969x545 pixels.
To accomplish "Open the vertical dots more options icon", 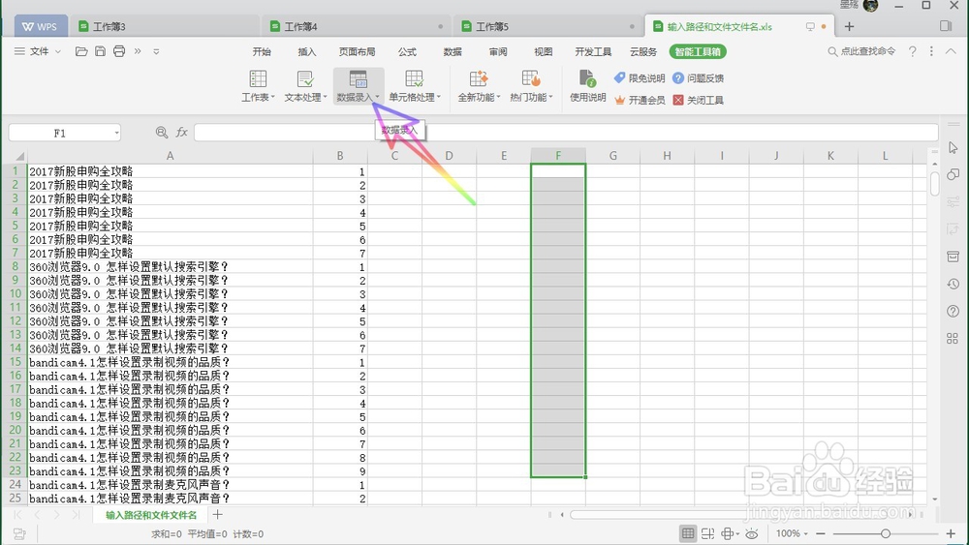I will 931,51.
